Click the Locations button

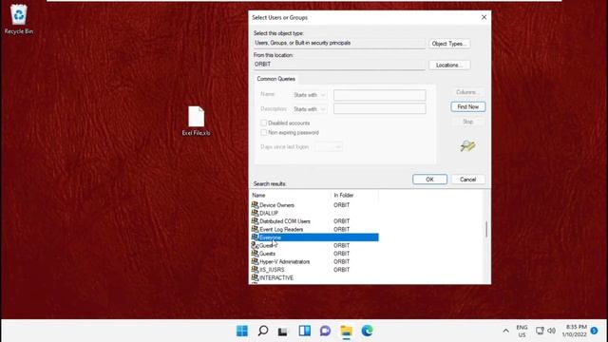[x=449, y=66]
